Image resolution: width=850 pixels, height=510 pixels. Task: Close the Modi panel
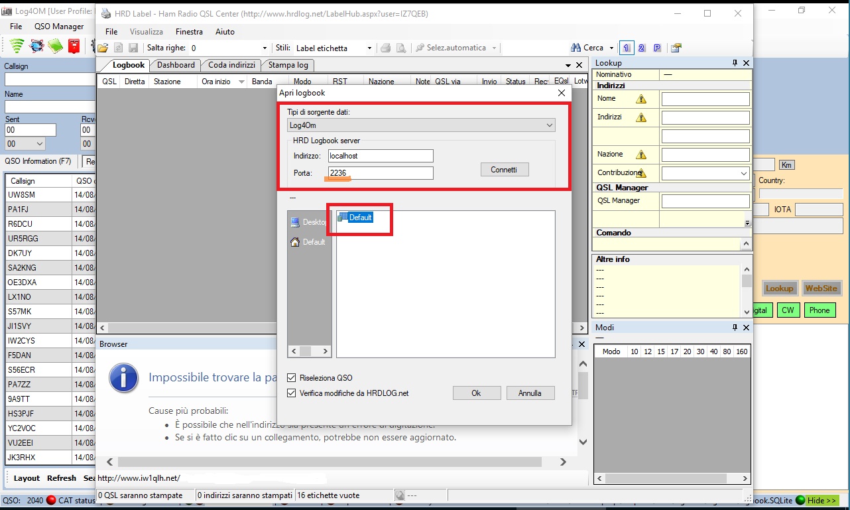point(746,328)
